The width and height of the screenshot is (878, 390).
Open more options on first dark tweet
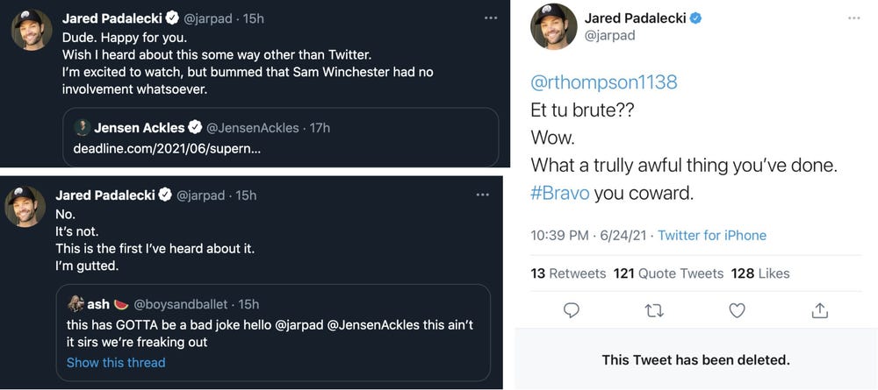pyautogui.click(x=491, y=18)
